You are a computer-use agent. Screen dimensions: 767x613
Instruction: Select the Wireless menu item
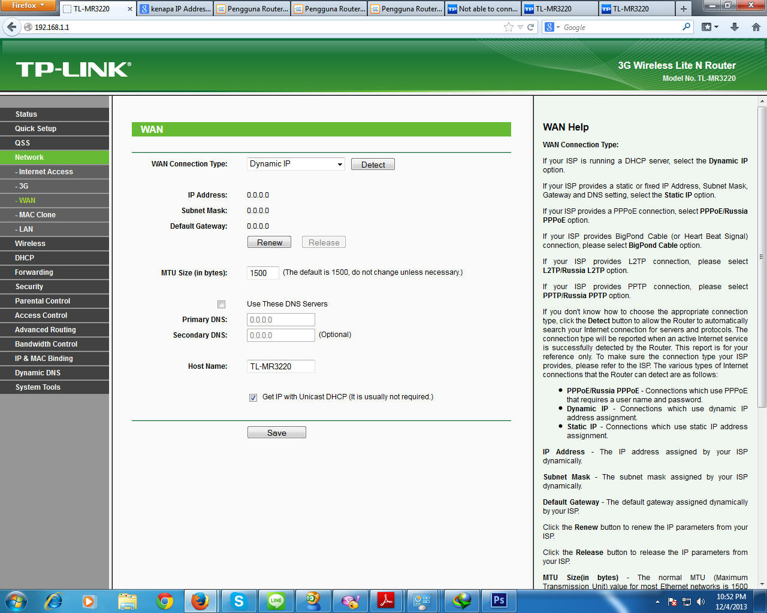pos(55,244)
